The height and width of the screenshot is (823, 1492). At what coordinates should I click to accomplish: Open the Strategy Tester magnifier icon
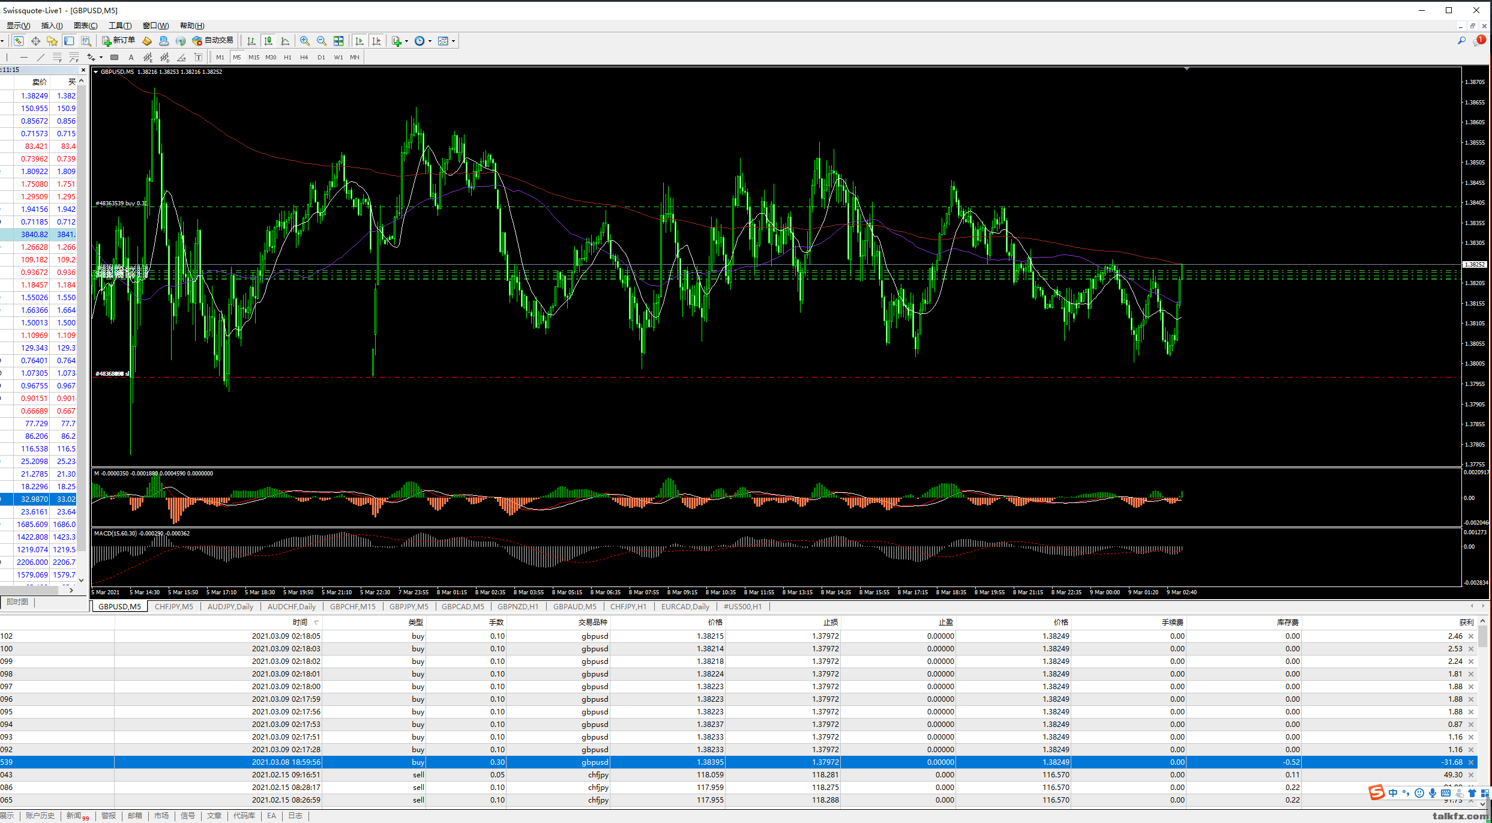pos(86,41)
